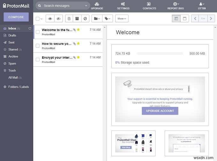217x161 pixels.
Task: Click the message list scrollbar up arrow
Action: pos(105,27)
